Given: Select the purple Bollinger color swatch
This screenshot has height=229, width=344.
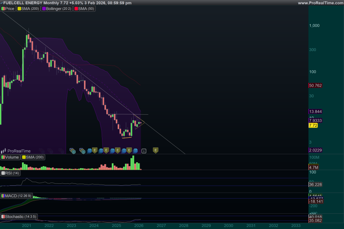Looking at the screenshot, I should click(43, 8).
